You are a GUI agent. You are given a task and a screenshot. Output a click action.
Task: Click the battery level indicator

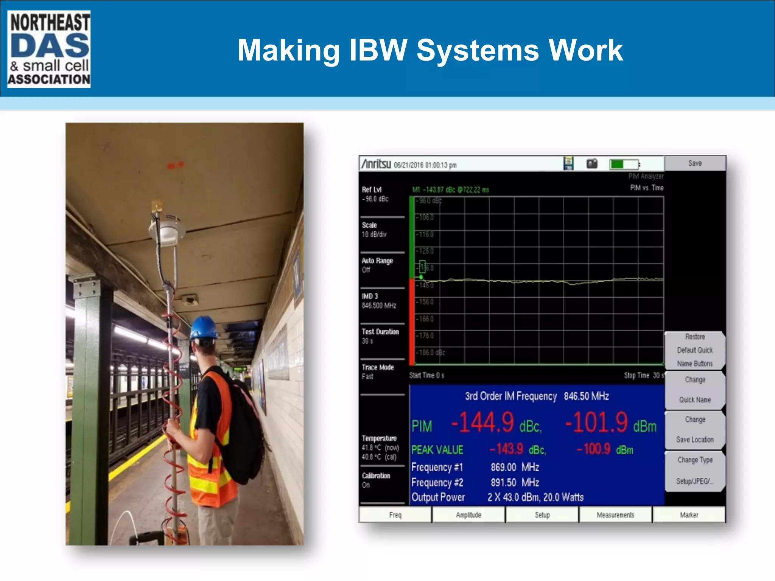click(x=624, y=164)
